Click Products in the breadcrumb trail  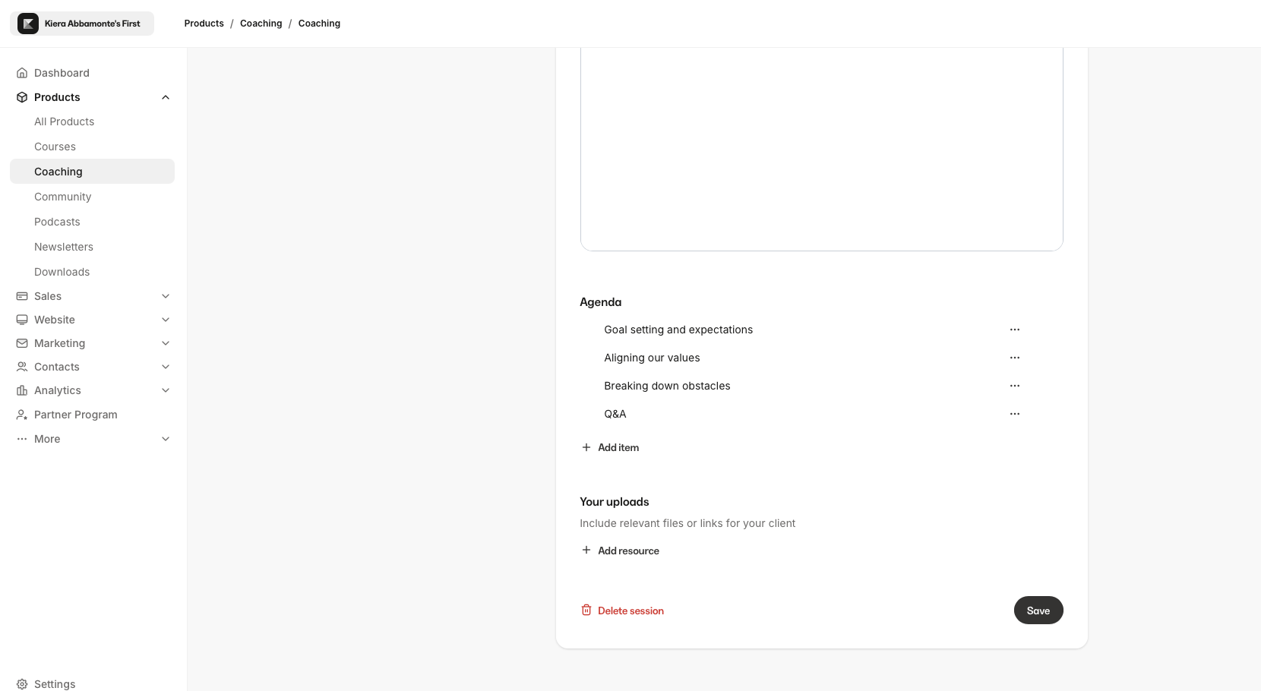point(204,23)
